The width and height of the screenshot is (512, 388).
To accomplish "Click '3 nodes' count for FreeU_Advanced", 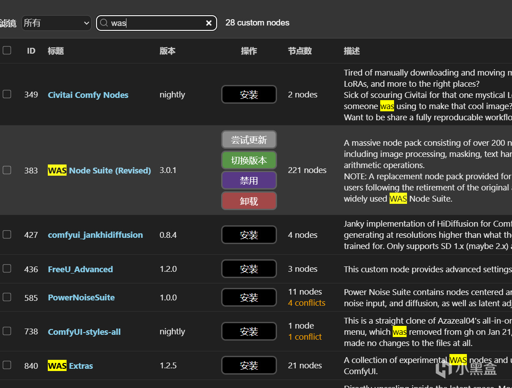I will pyautogui.click(x=302, y=269).
